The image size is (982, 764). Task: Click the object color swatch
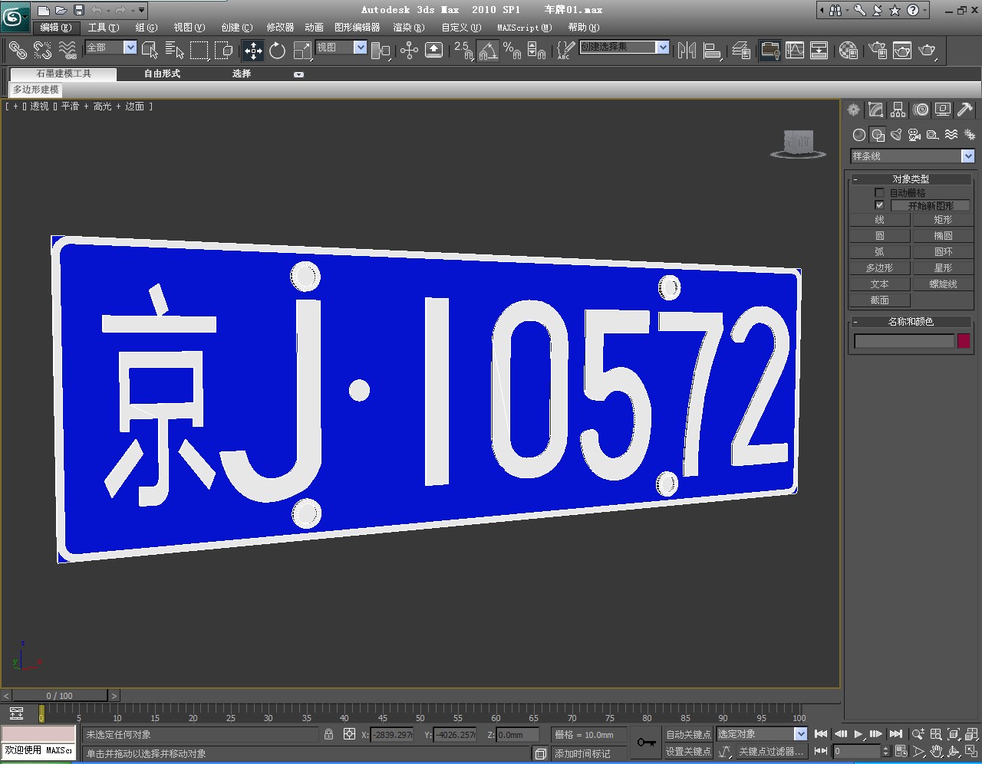[x=964, y=341]
